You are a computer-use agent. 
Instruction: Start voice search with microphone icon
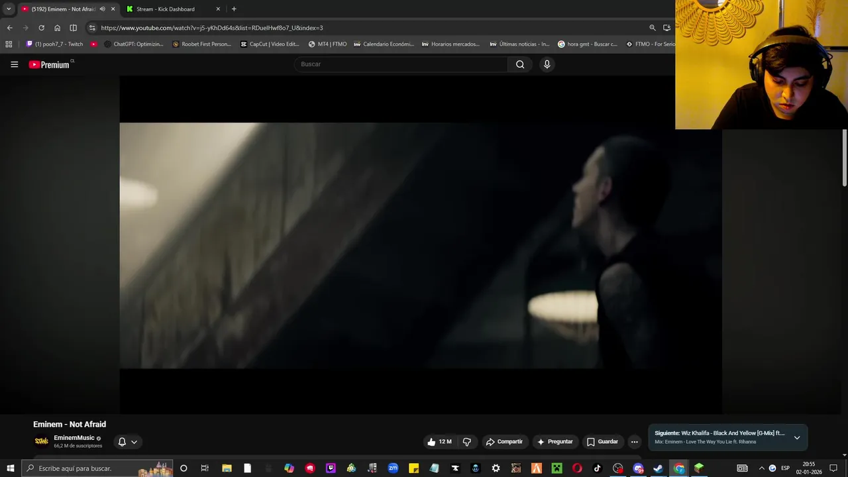(547, 64)
